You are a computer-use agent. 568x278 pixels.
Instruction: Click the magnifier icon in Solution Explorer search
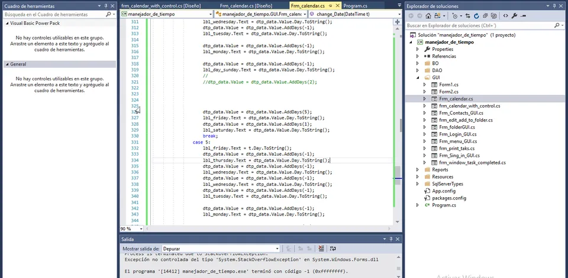556,25
